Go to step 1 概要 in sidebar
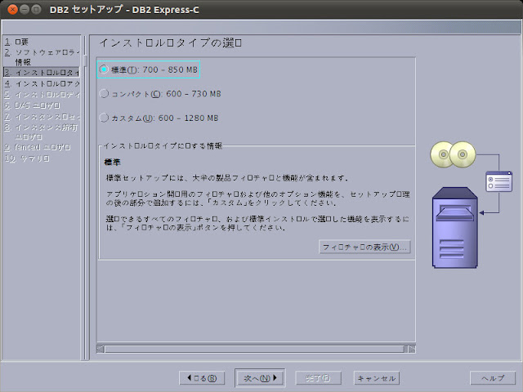The image size is (523, 392). pyautogui.click(x=16, y=42)
